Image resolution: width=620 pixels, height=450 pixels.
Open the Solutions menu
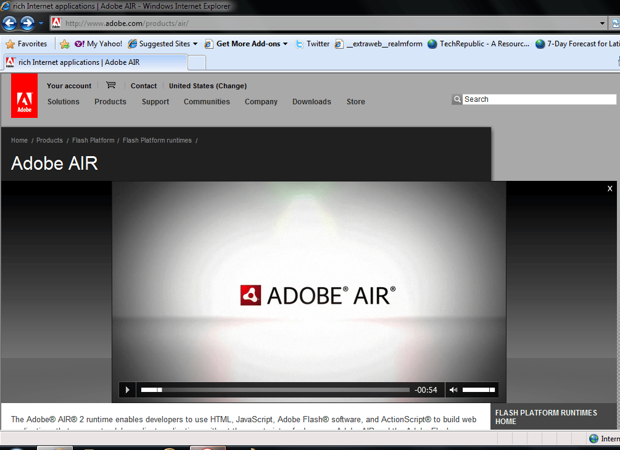point(64,102)
